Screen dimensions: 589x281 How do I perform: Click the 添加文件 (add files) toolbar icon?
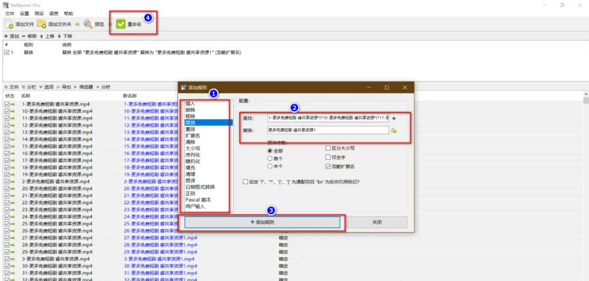pos(9,24)
